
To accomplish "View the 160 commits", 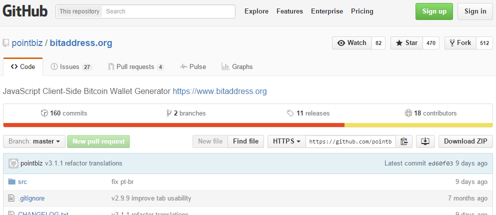I will [64, 113].
